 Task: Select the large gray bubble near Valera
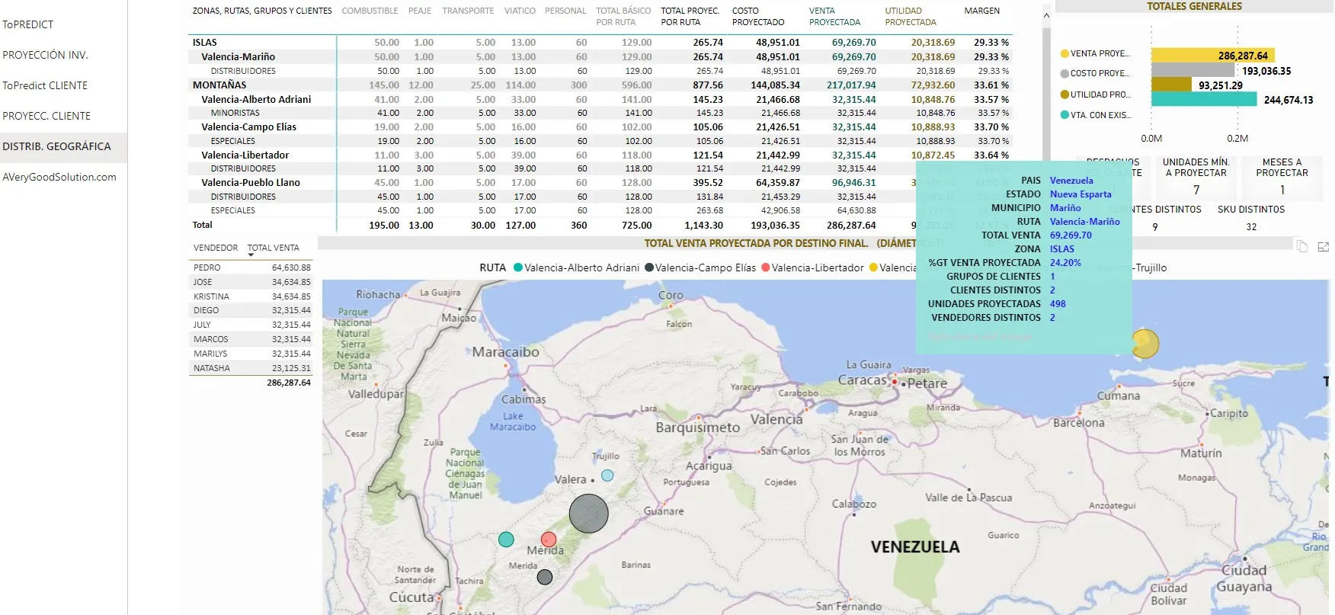pyautogui.click(x=589, y=514)
